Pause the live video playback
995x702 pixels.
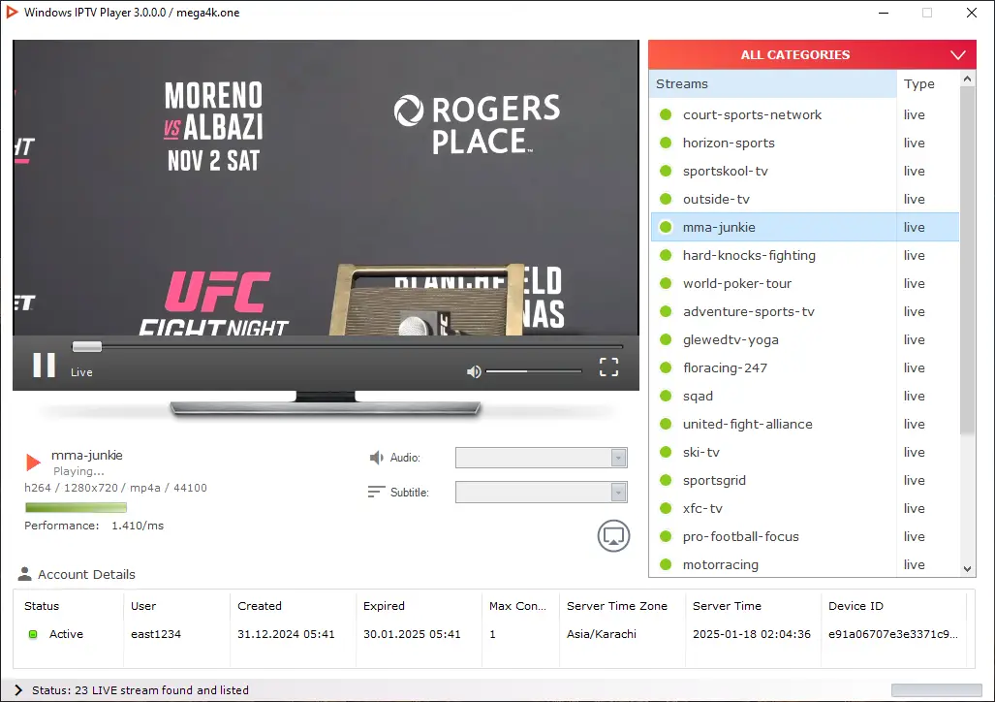click(44, 366)
